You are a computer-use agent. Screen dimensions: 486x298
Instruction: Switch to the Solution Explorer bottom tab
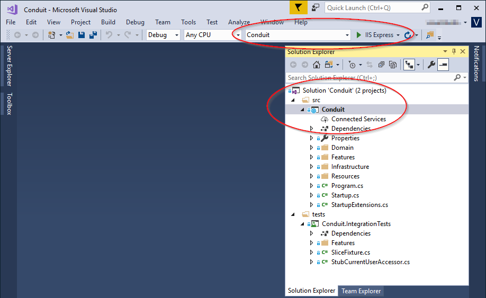tap(311, 291)
